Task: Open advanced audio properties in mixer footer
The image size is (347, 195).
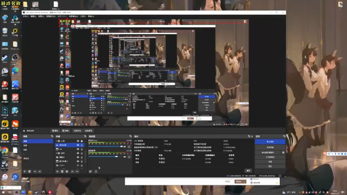Action: (x=91, y=171)
